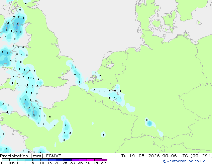Click the 5–10 mm legend swatch

point(37,160)
